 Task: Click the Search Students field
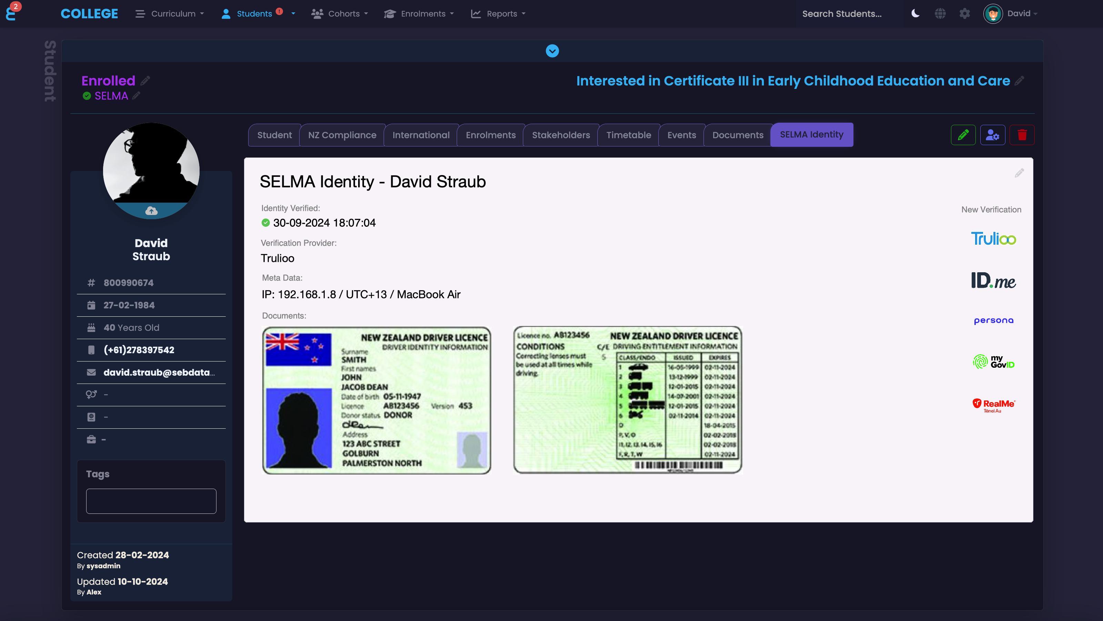click(x=841, y=14)
